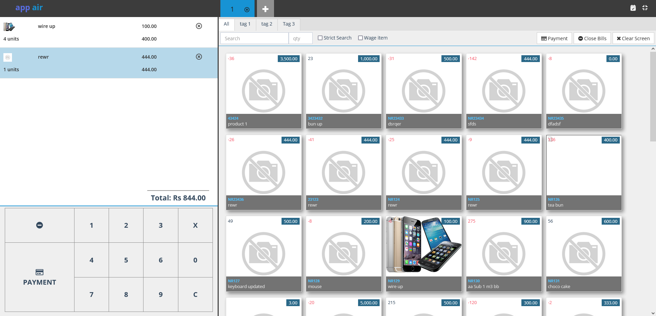Select the All products tab

coord(226,24)
